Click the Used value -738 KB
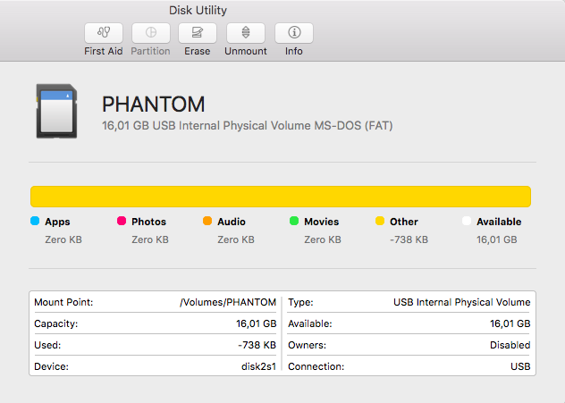 coord(257,345)
